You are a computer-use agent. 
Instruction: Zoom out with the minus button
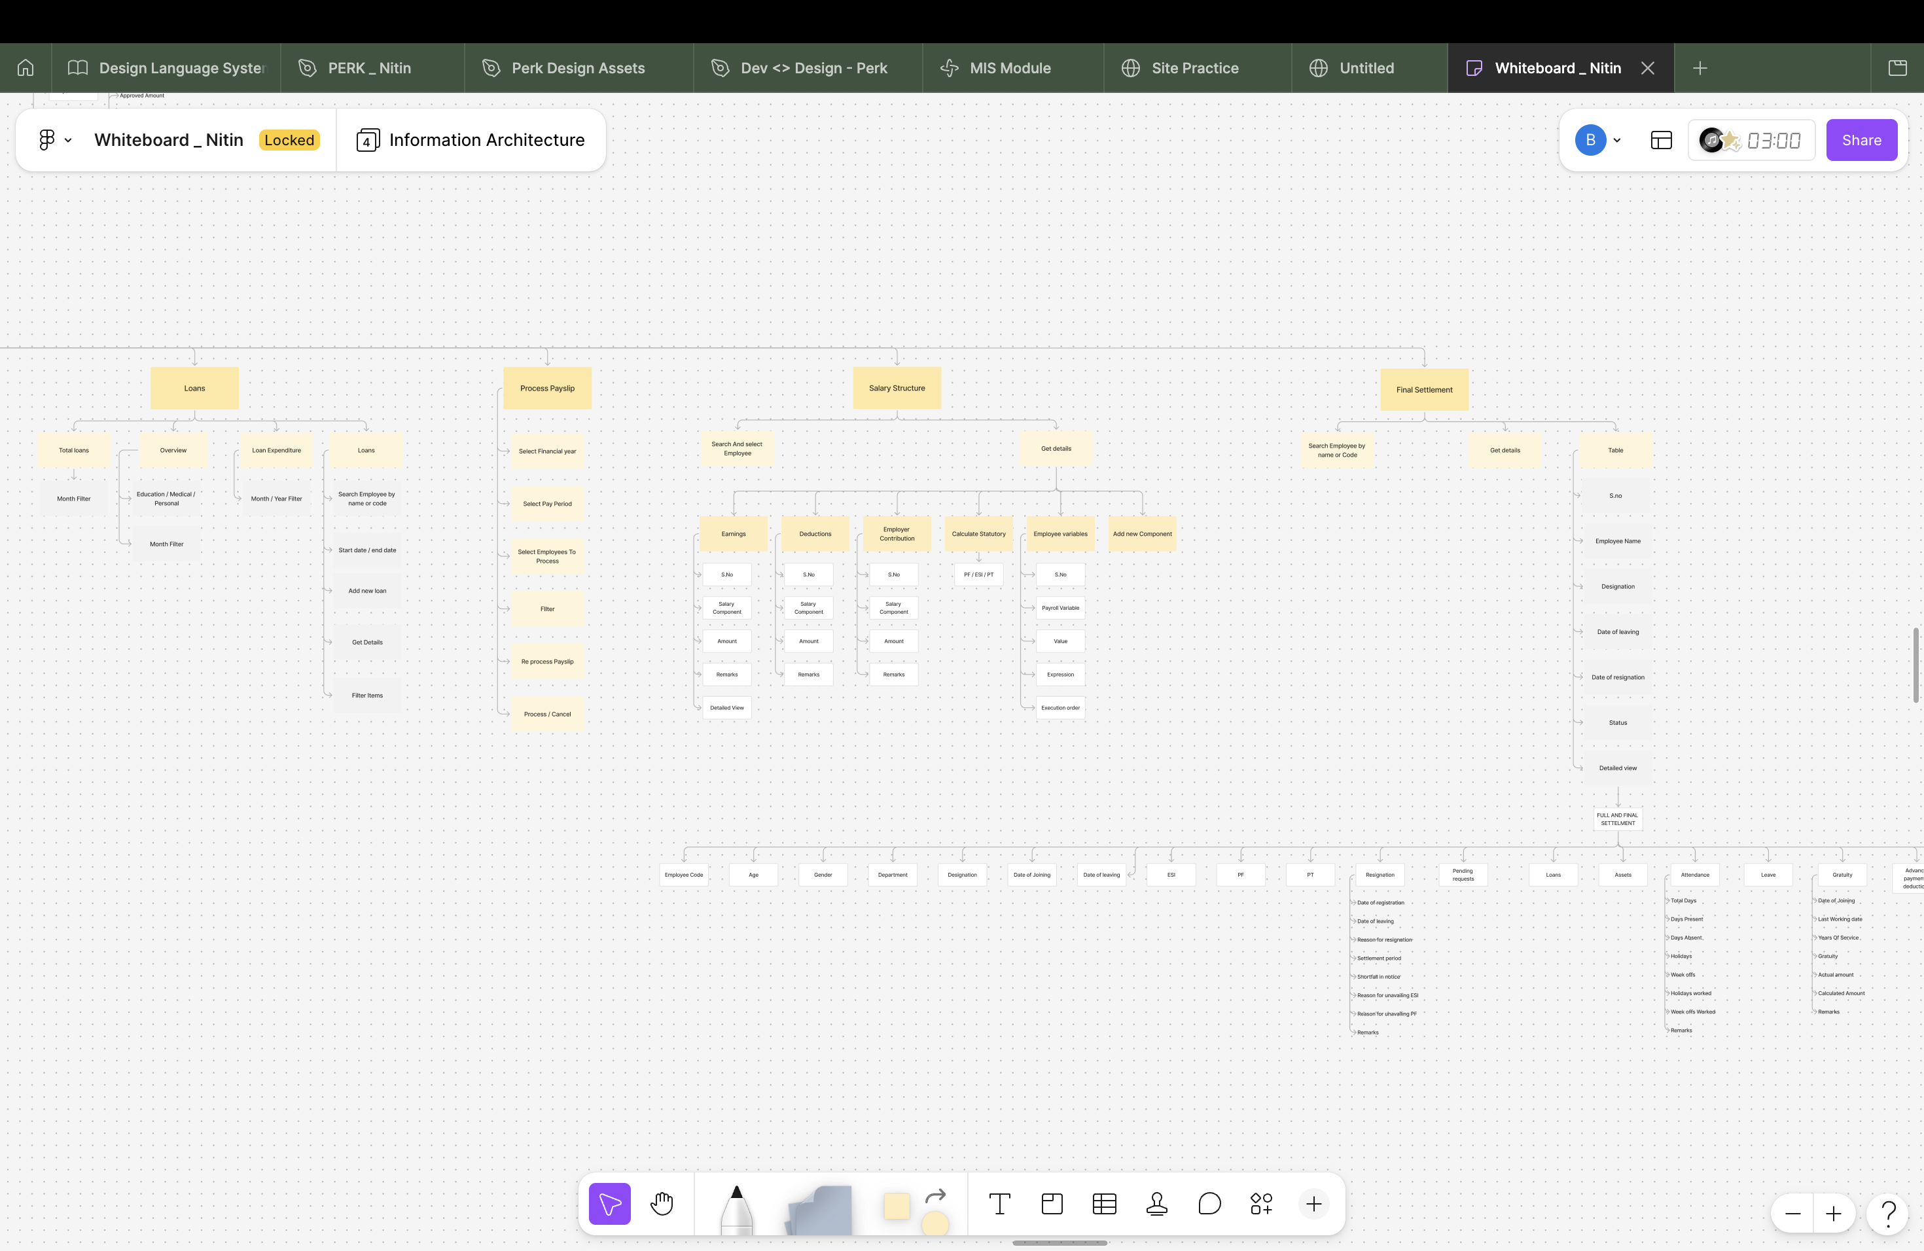[1792, 1213]
